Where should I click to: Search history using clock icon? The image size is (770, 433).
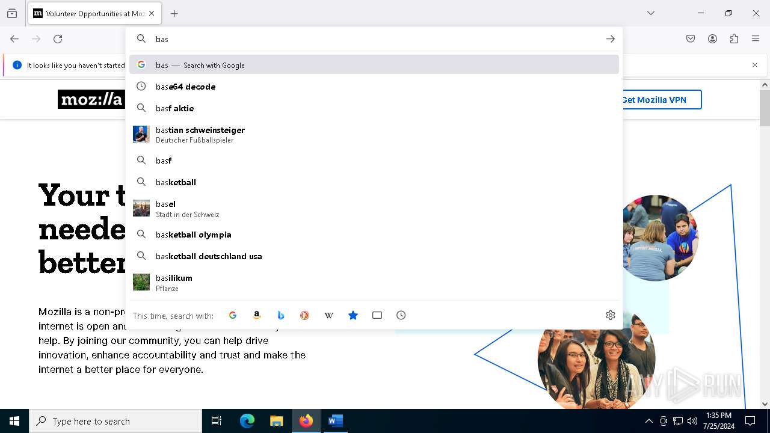[401, 315]
